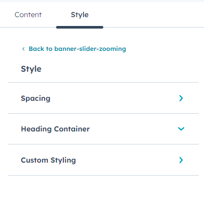Click the small back arrow before banner-slider-zooming link
204x212 pixels.
pos(23,49)
